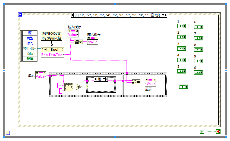Select the Boolean terminal labeled 6
This screenshot has width=230, height=141.
tap(198, 27)
